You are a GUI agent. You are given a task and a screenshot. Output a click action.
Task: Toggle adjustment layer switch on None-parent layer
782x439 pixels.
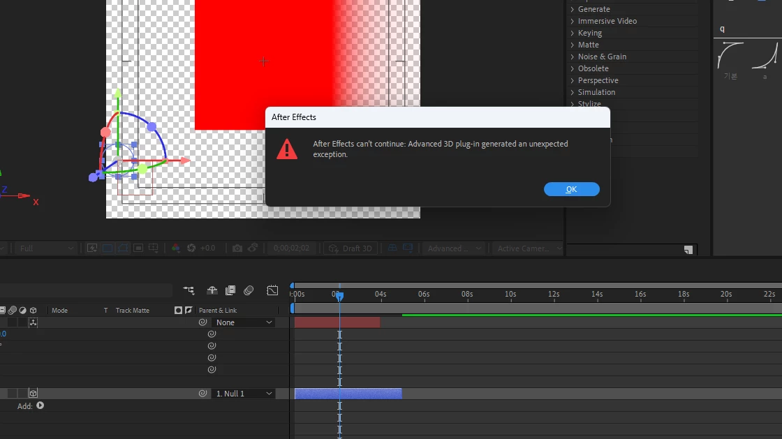pos(22,322)
